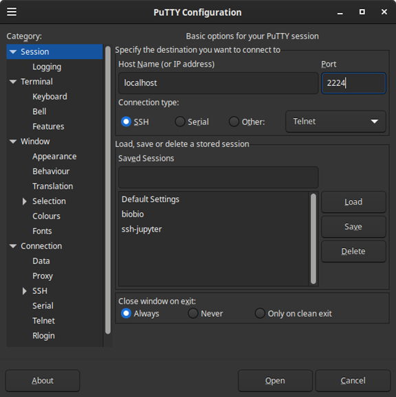The image size is (396, 397).
Task: Click the category tree scrollbar
Action: coord(108,190)
